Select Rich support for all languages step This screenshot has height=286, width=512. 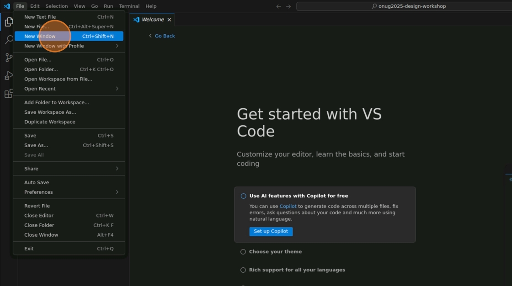tap(297, 270)
